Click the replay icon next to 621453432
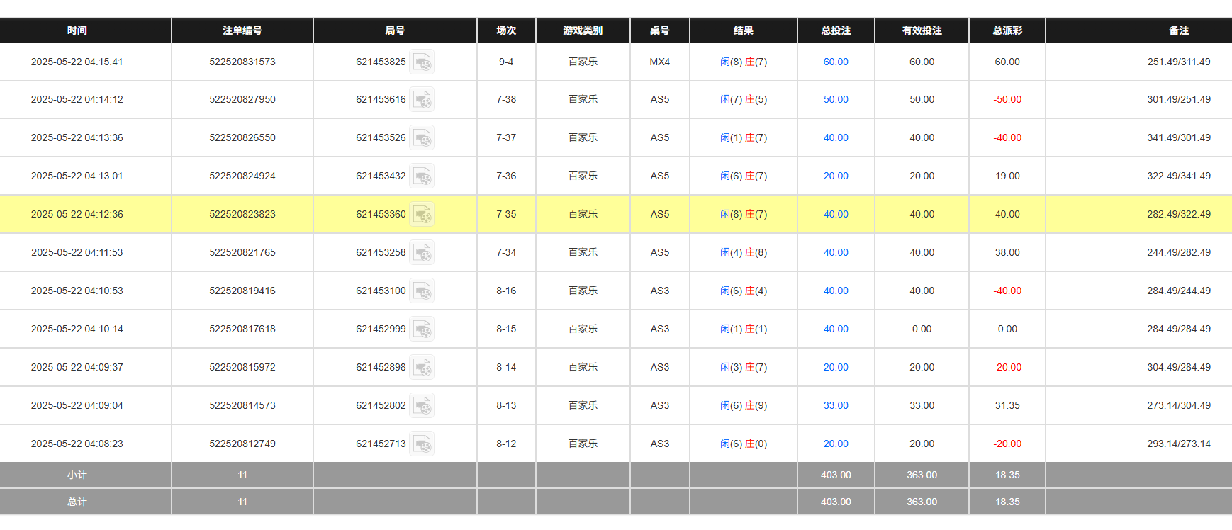 click(x=422, y=176)
